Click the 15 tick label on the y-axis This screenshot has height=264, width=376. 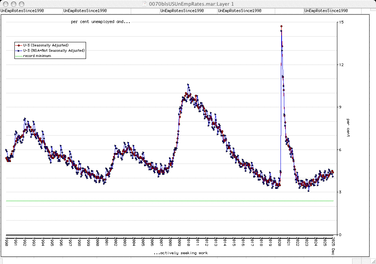(342, 22)
